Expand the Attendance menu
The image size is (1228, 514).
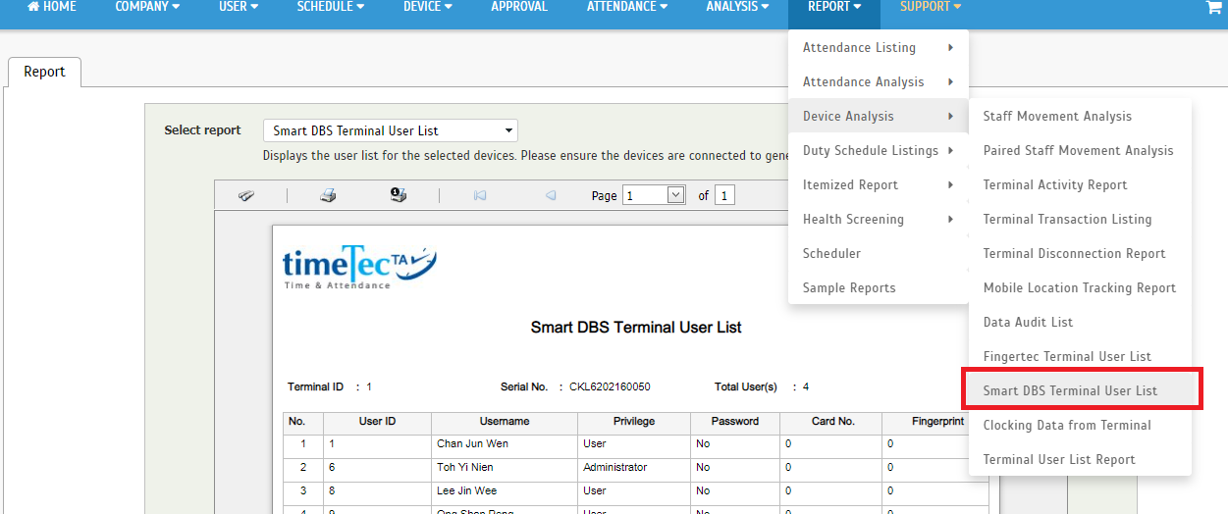(x=627, y=7)
